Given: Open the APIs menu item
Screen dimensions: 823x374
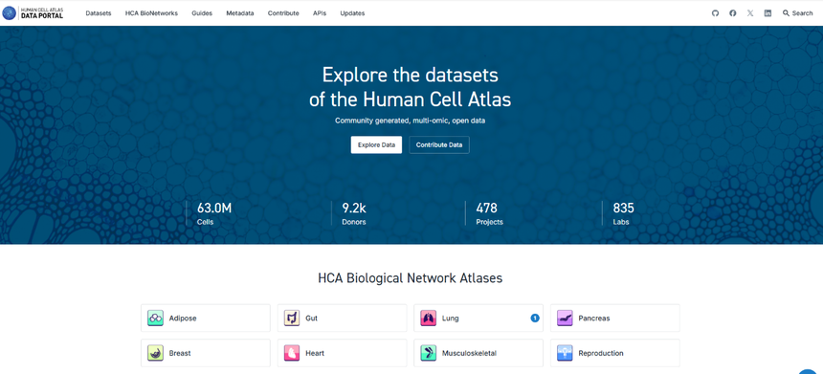Looking at the screenshot, I should coord(320,13).
